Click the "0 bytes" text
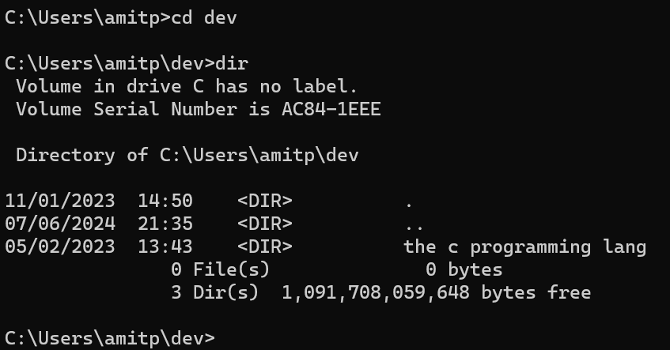Viewport: 670px width, 350px height. [464, 269]
